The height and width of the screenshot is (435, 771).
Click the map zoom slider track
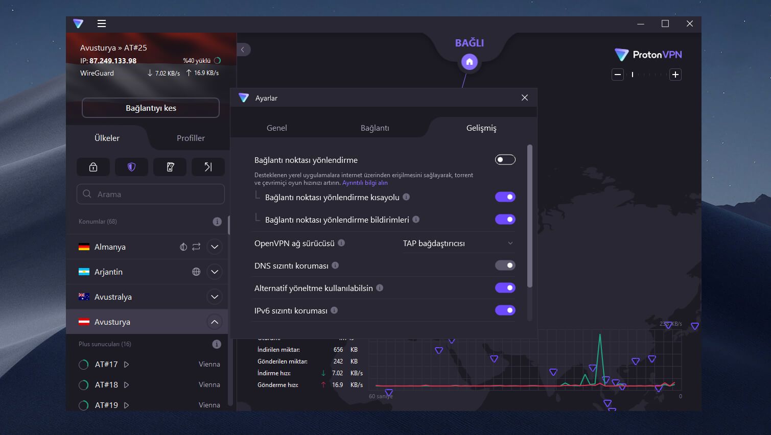pos(646,75)
